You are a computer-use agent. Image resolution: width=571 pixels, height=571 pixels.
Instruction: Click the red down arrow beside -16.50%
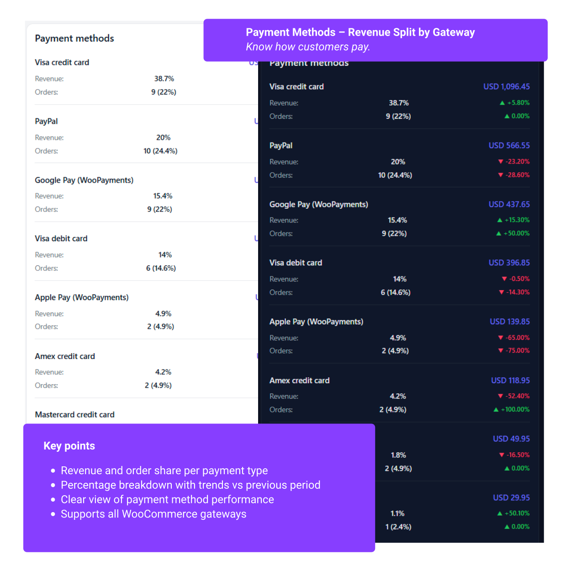pos(502,455)
